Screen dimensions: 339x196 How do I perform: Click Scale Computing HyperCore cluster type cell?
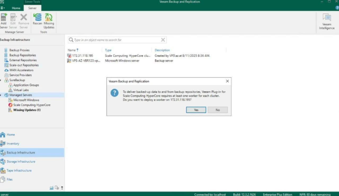tap(128, 56)
